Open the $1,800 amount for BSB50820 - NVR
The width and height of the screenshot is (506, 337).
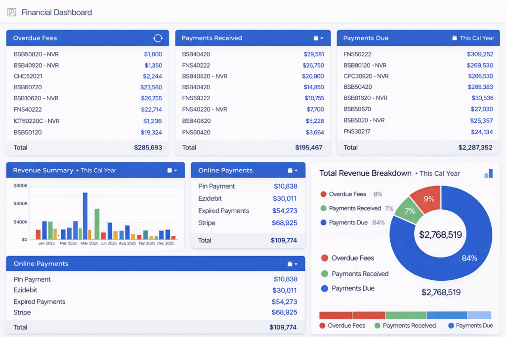click(153, 54)
